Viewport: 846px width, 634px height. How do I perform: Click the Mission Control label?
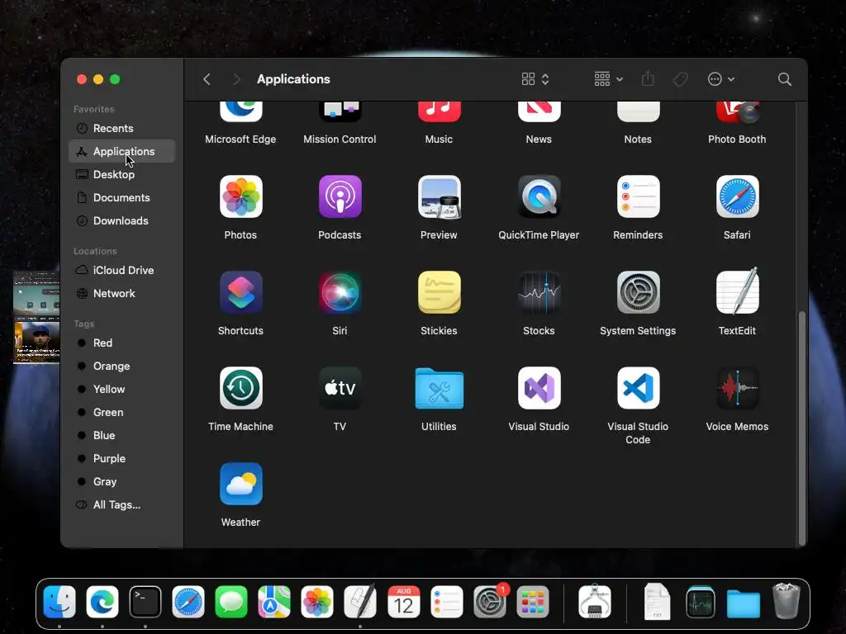(x=340, y=139)
